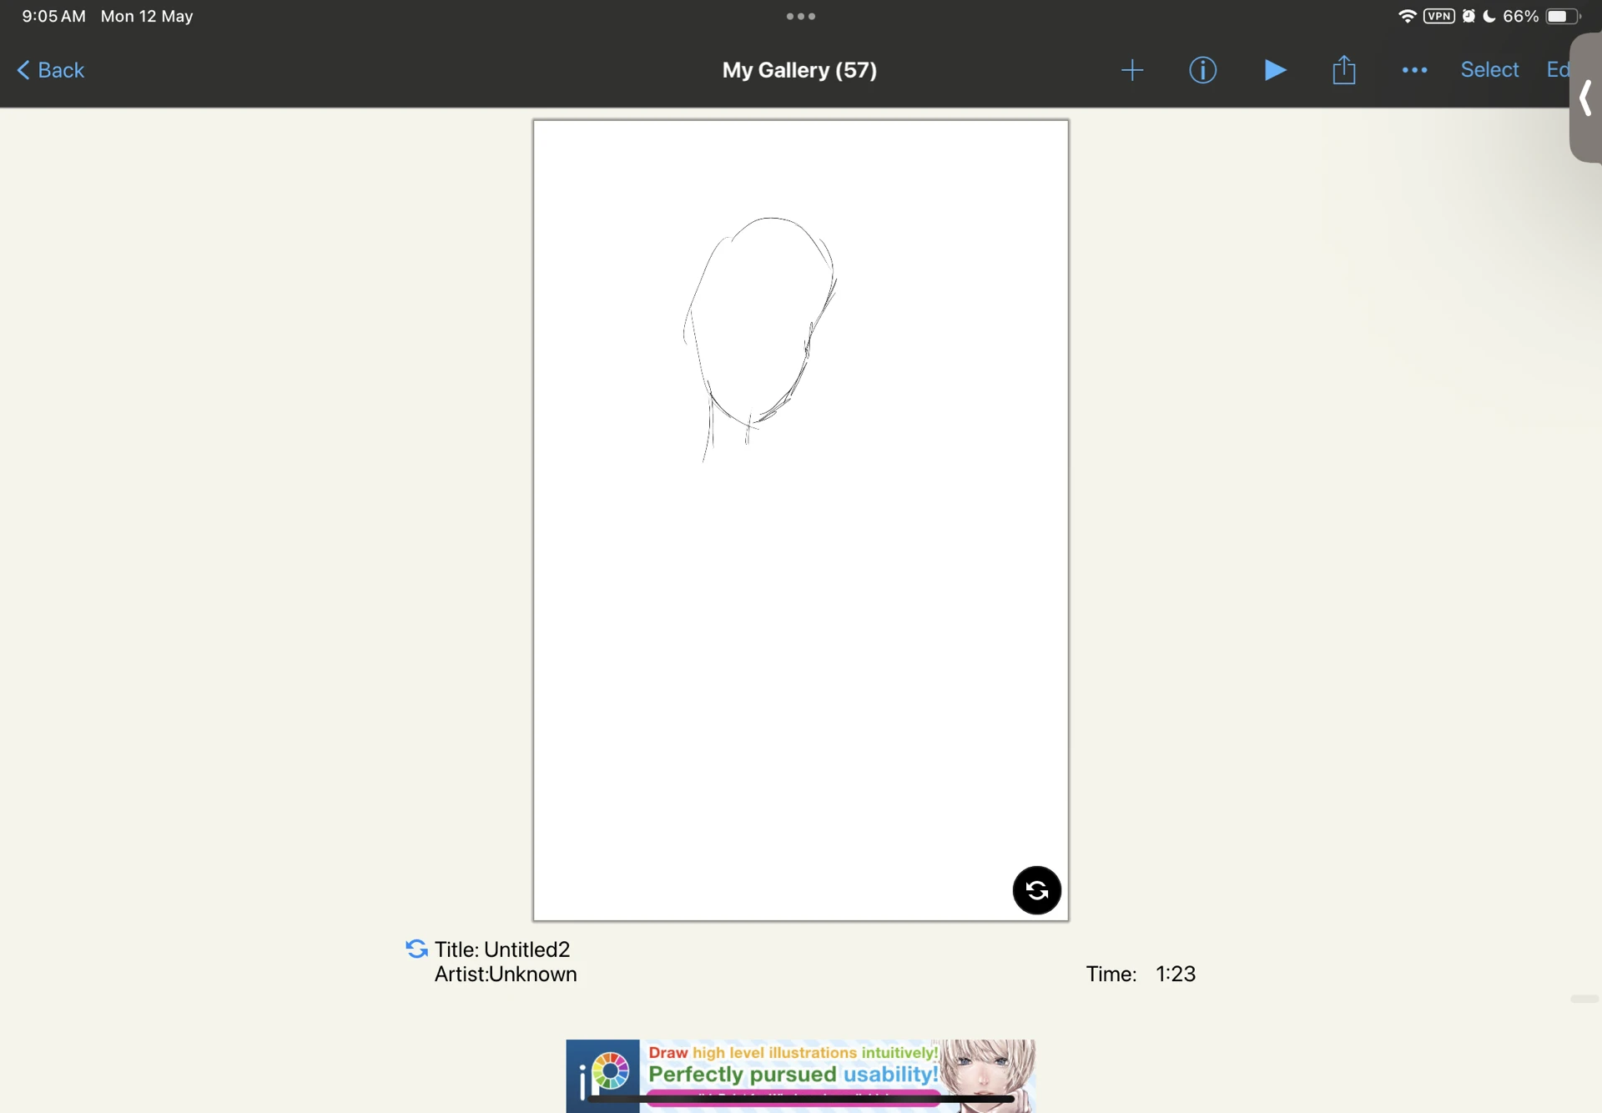Open the Untitled2 artwork thumbnail
The image size is (1602, 1113).
coord(800,517)
